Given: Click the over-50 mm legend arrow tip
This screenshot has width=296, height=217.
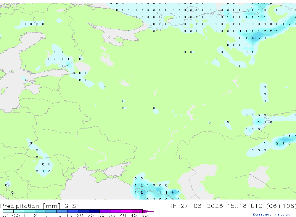Looking at the screenshot, I should 148,211.
